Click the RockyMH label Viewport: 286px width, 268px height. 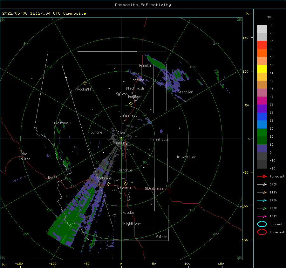click(x=84, y=89)
